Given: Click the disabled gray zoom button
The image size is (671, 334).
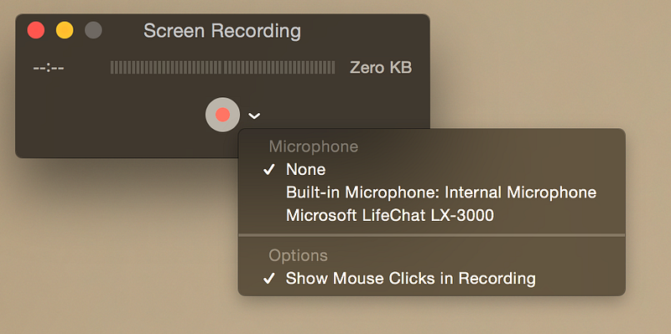Looking at the screenshot, I should click(93, 31).
